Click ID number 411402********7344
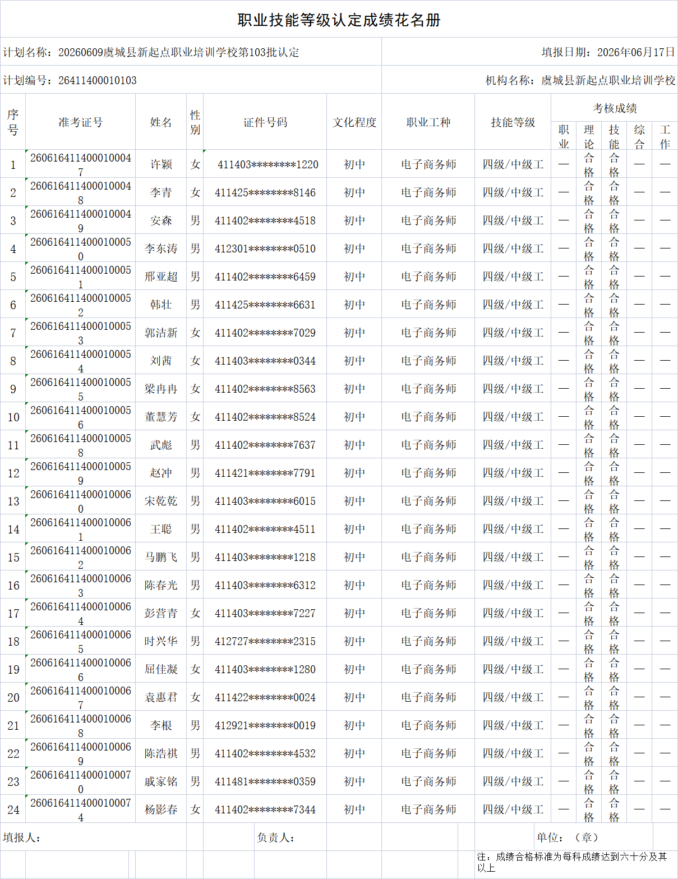 265,809
